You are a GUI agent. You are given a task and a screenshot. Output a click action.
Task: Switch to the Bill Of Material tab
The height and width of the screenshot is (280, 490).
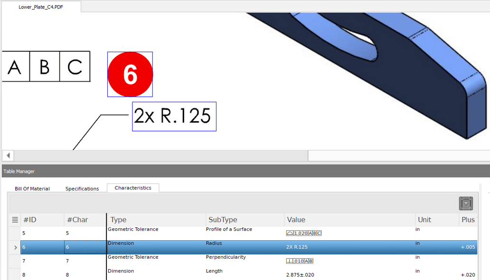tap(32, 188)
